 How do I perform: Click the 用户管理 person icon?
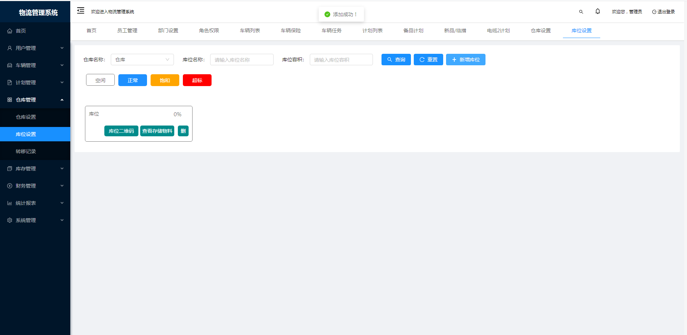point(10,48)
